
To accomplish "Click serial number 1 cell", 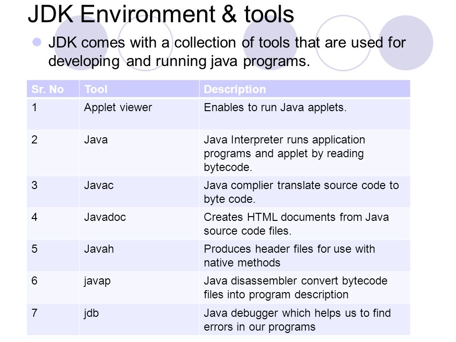I will [53, 114].
